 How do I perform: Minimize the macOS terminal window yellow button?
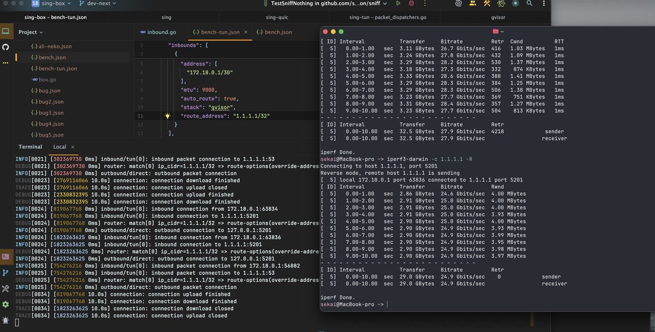(x=333, y=32)
